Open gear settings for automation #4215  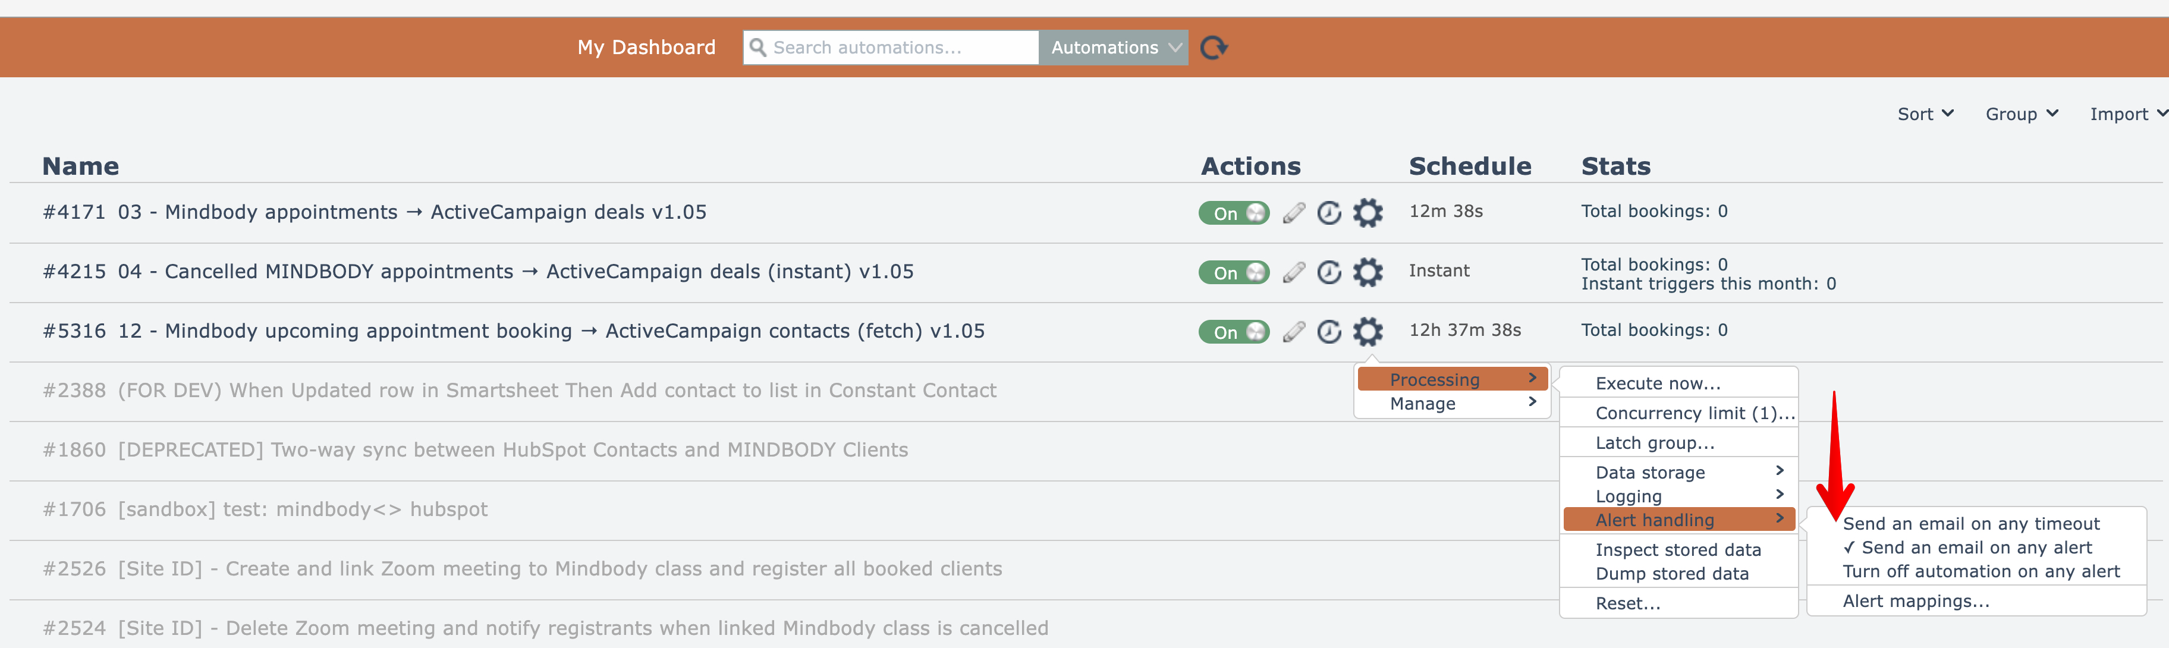pos(1368,273)
